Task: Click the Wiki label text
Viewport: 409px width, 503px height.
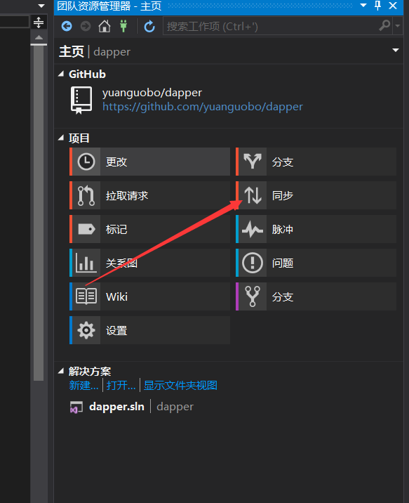Action: 117,296
